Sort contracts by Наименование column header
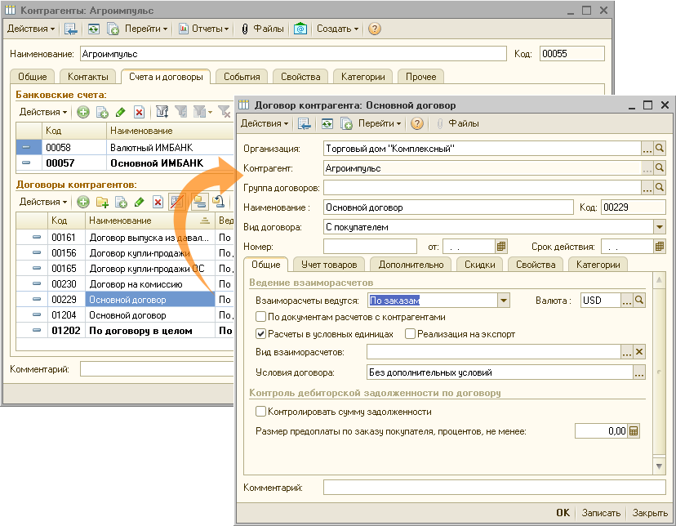The height and width of the screenshot is (526, 676). pyautogui.click(x=149, y=221)
